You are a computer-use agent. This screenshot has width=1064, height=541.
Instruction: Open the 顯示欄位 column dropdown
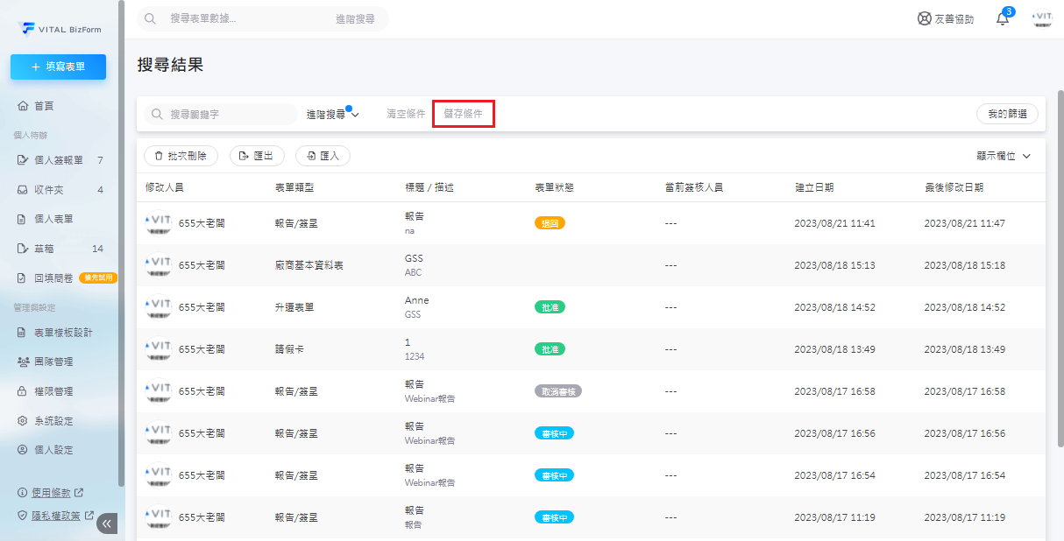(x=1004, y=156)
